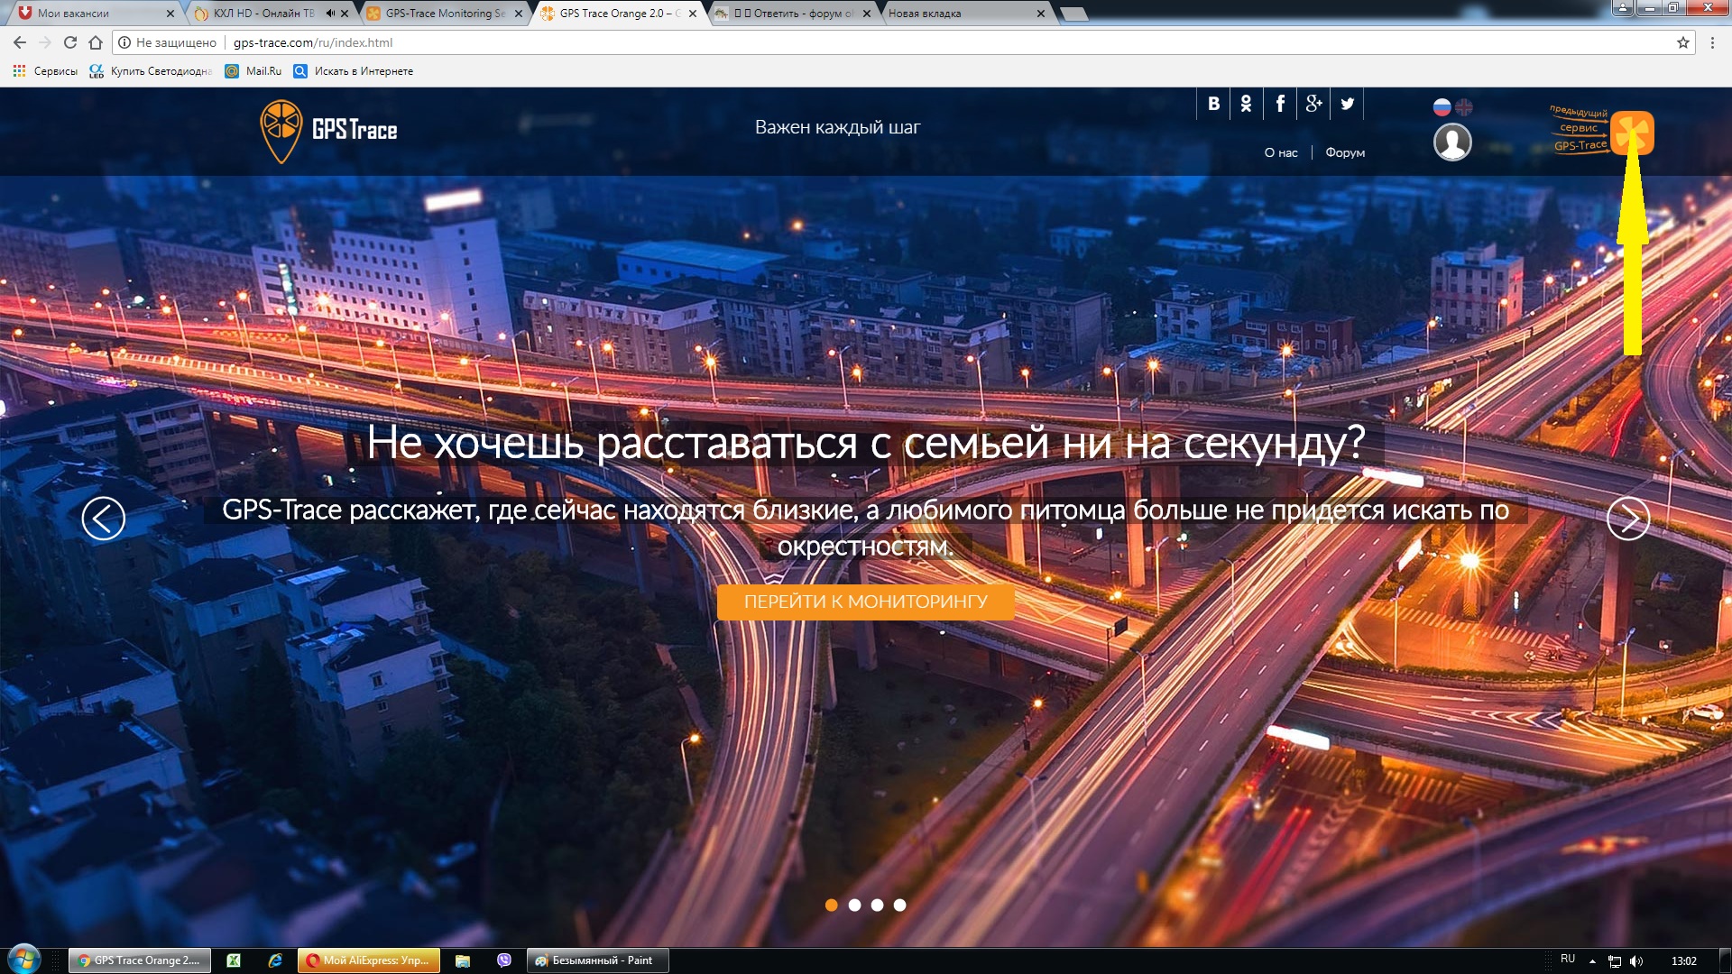Open the Facebook social link

tap(1279, 104)
